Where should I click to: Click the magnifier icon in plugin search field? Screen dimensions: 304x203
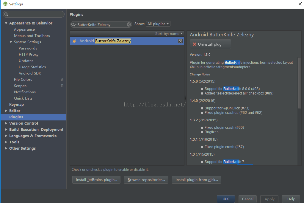point(74,24)
